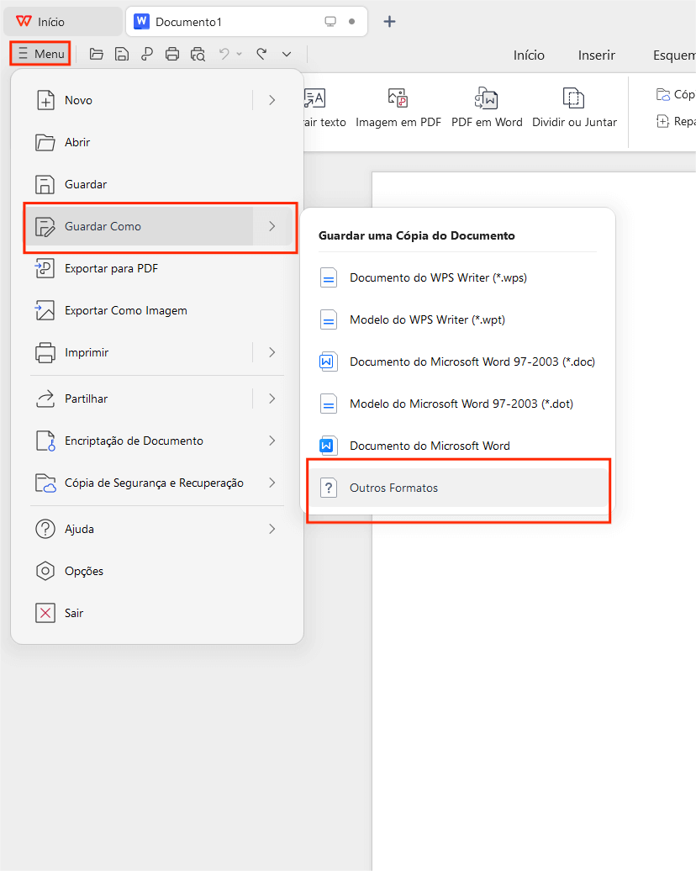Save as Documento do Microsoft Word 97-2003 (*.doc)
Viewport: 696px width, 871px height.
click(458, 362)
